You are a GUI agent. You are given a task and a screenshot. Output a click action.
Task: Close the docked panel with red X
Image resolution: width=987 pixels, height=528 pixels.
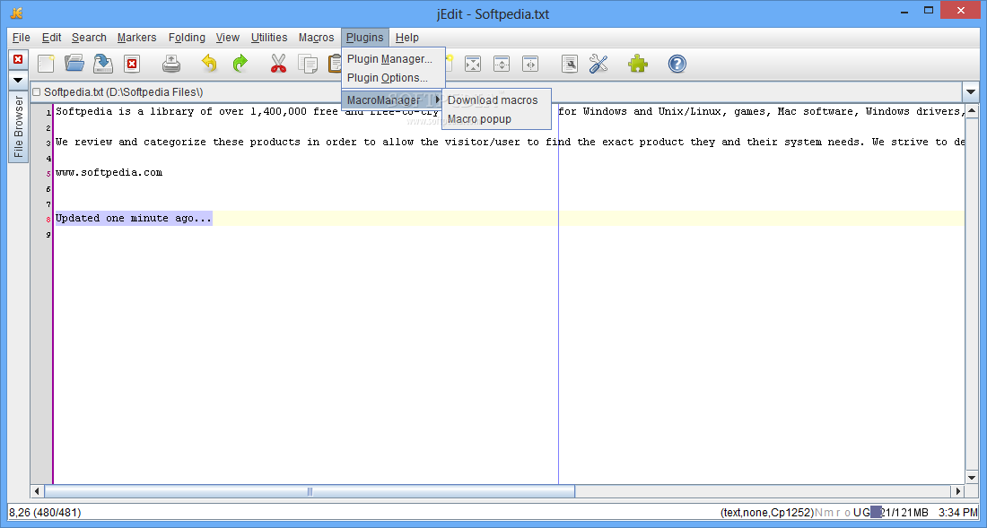pyautogui.click(x=18, y=59)
